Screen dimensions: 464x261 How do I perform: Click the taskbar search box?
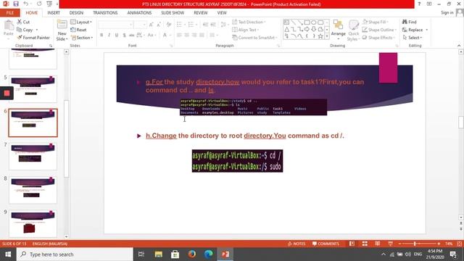(75, 254)
